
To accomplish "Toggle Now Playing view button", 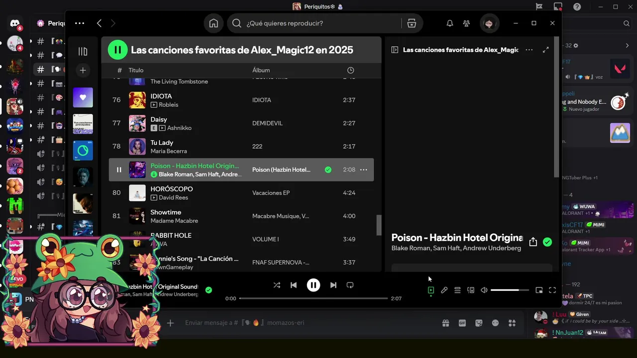I will 431,290.
